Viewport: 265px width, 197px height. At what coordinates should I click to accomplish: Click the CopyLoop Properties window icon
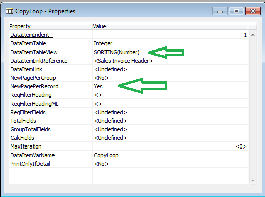coord(9,11)
